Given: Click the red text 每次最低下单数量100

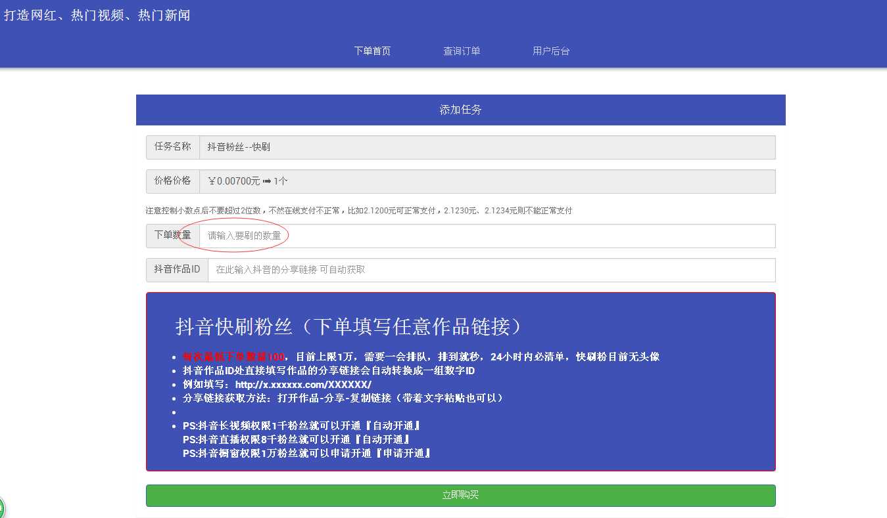Looking at the screenshot, I should click(234, 356).
